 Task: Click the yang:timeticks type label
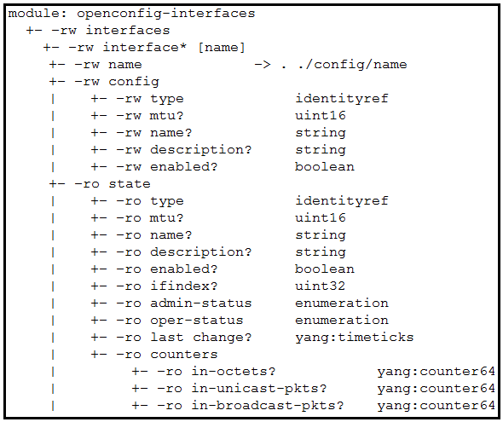click(x=355, y=338)
